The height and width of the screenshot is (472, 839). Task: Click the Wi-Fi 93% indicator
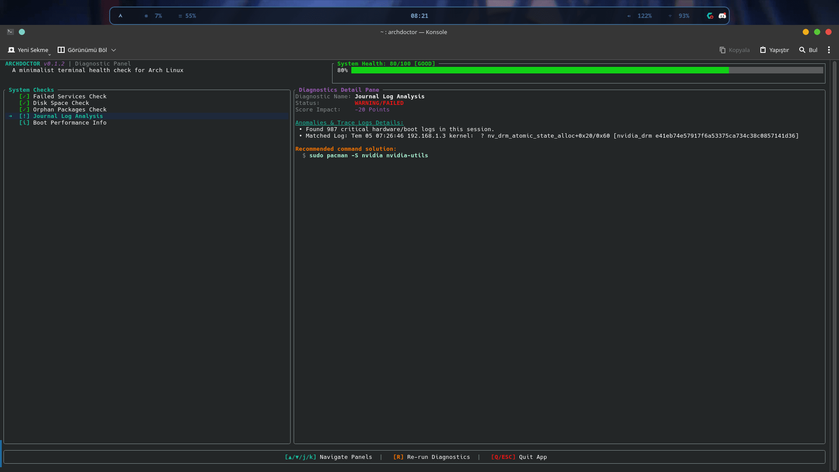679,16
